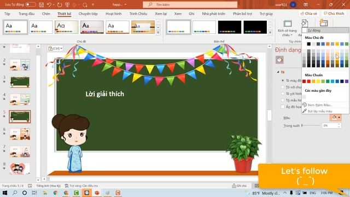This screenshot has width=350, height=197.
Task: Open the Xem lại tab
Action: [x=161, y=14]
